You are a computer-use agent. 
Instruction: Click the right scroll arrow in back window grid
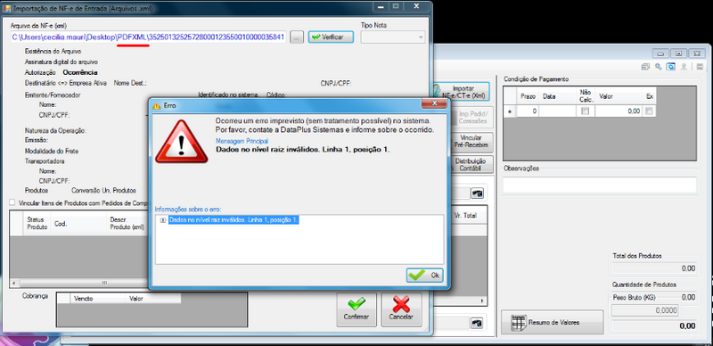click(x=483, y=301)
